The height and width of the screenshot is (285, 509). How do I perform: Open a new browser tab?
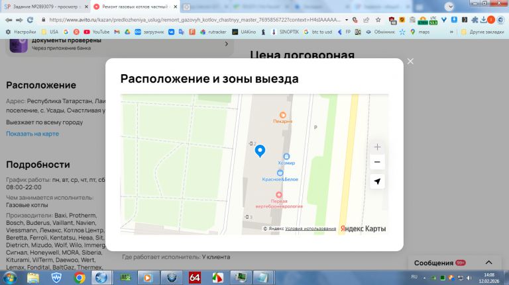click(186, 7)
